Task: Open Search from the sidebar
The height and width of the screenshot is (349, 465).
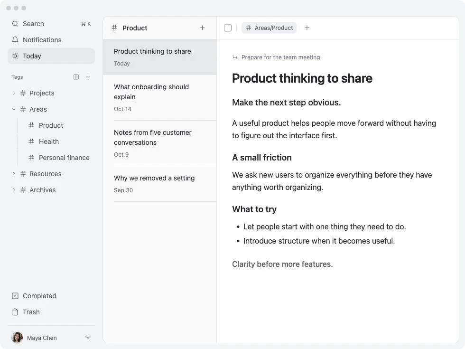Action: 51,24
